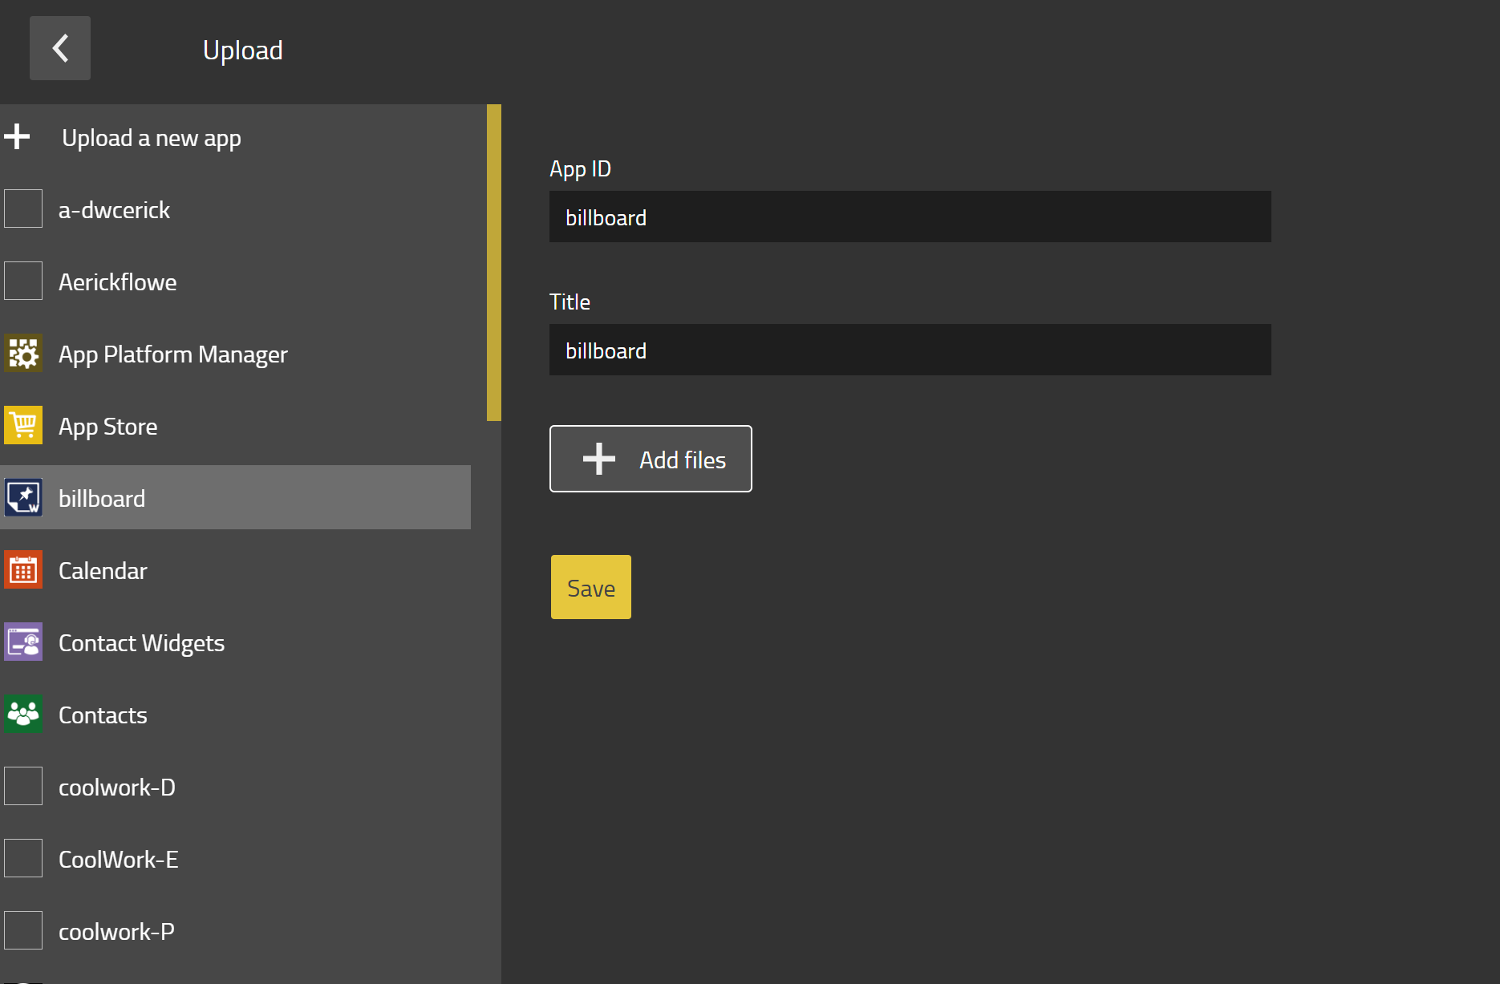
Task: Click the Calendar app icon
Action: pos(23,569)
